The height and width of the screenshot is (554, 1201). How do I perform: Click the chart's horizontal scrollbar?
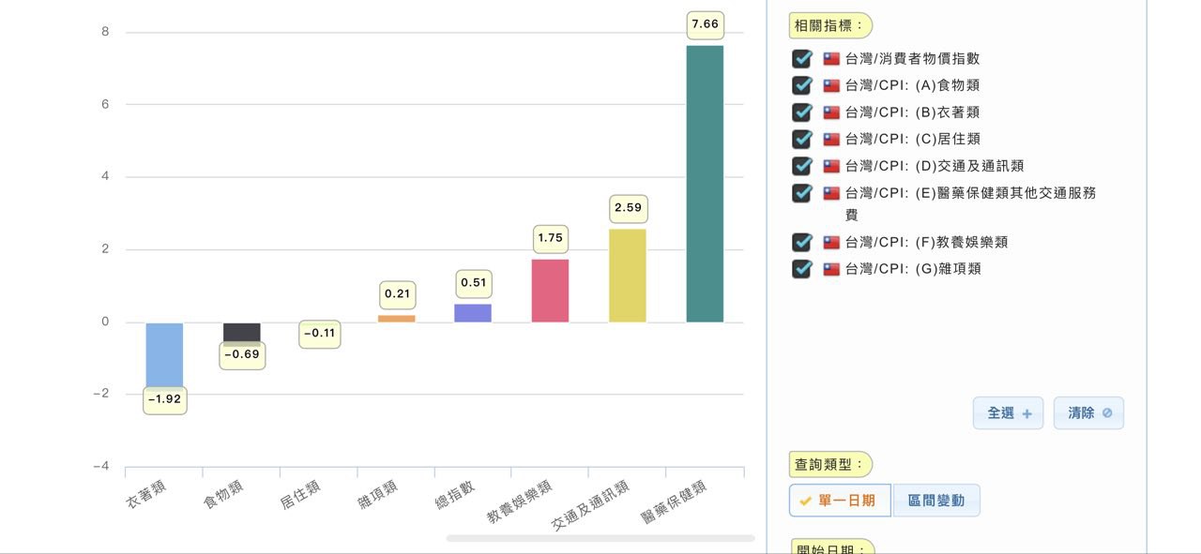click(x=600, y=538)
